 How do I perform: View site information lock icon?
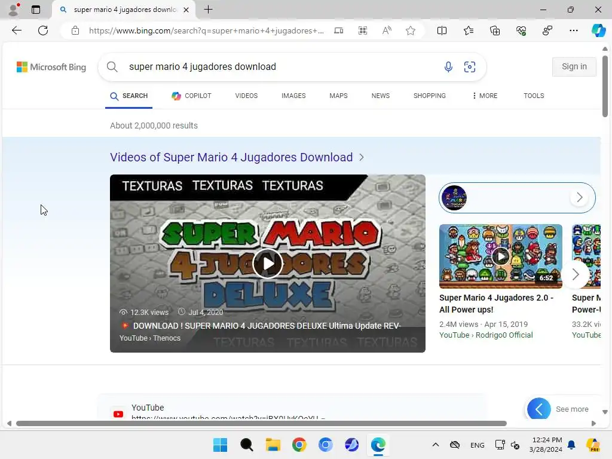(75, 30)
